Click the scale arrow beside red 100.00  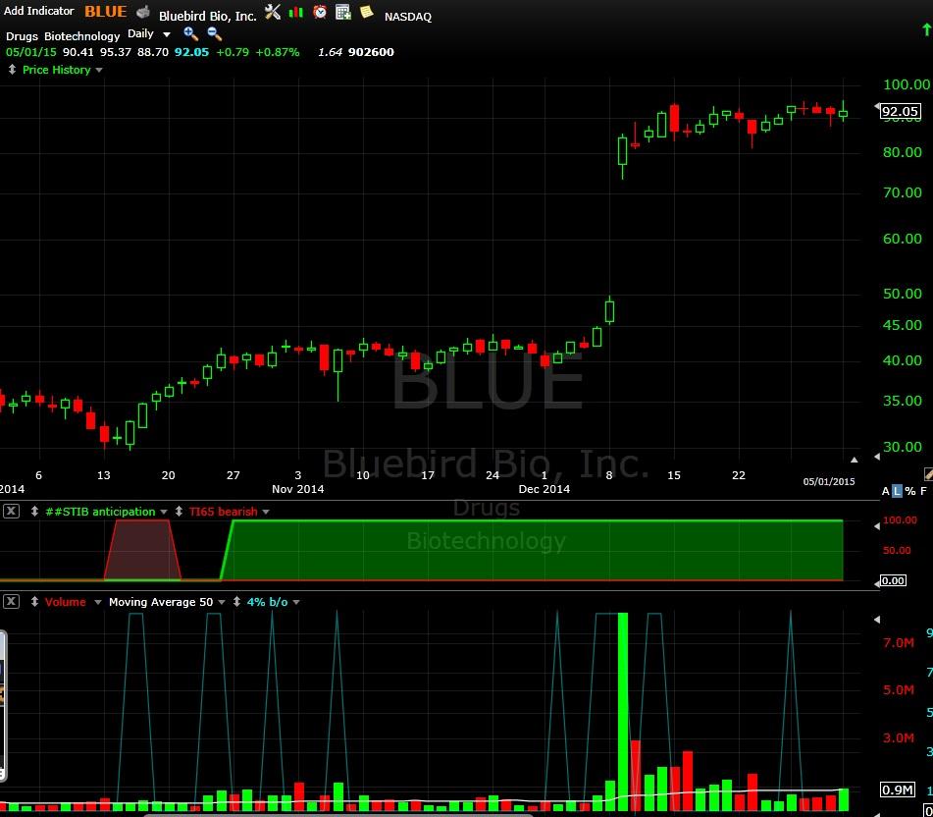click(876, 526)
